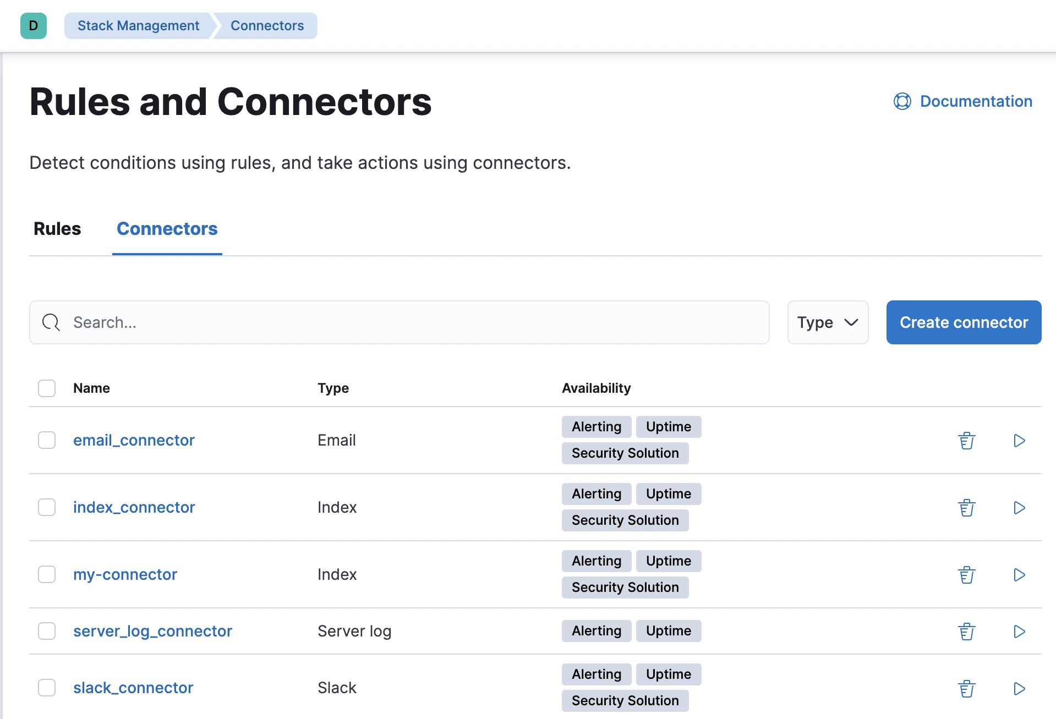This screenshot has height=719, width=1056.
Task: Delete server_log_connector with the trash icon
Action: pyautogui.click(x=967, y=632)
